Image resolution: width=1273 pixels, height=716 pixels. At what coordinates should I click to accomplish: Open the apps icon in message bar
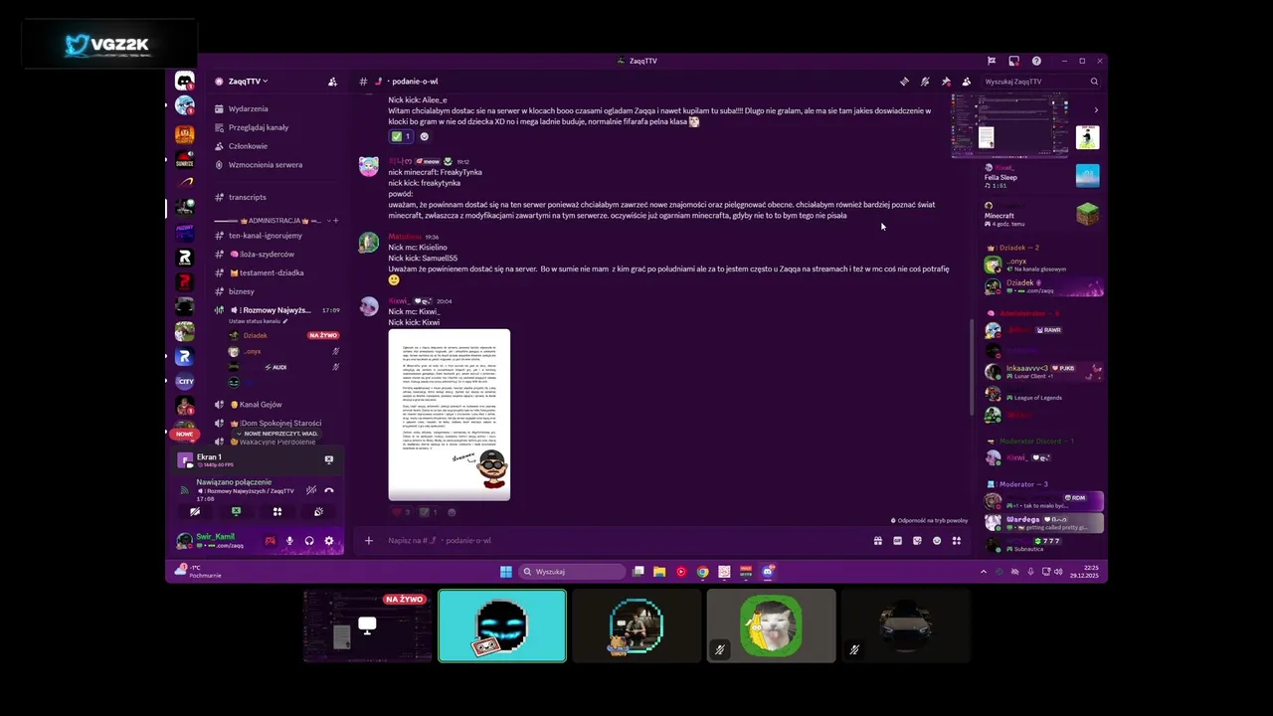coord(957,541)
